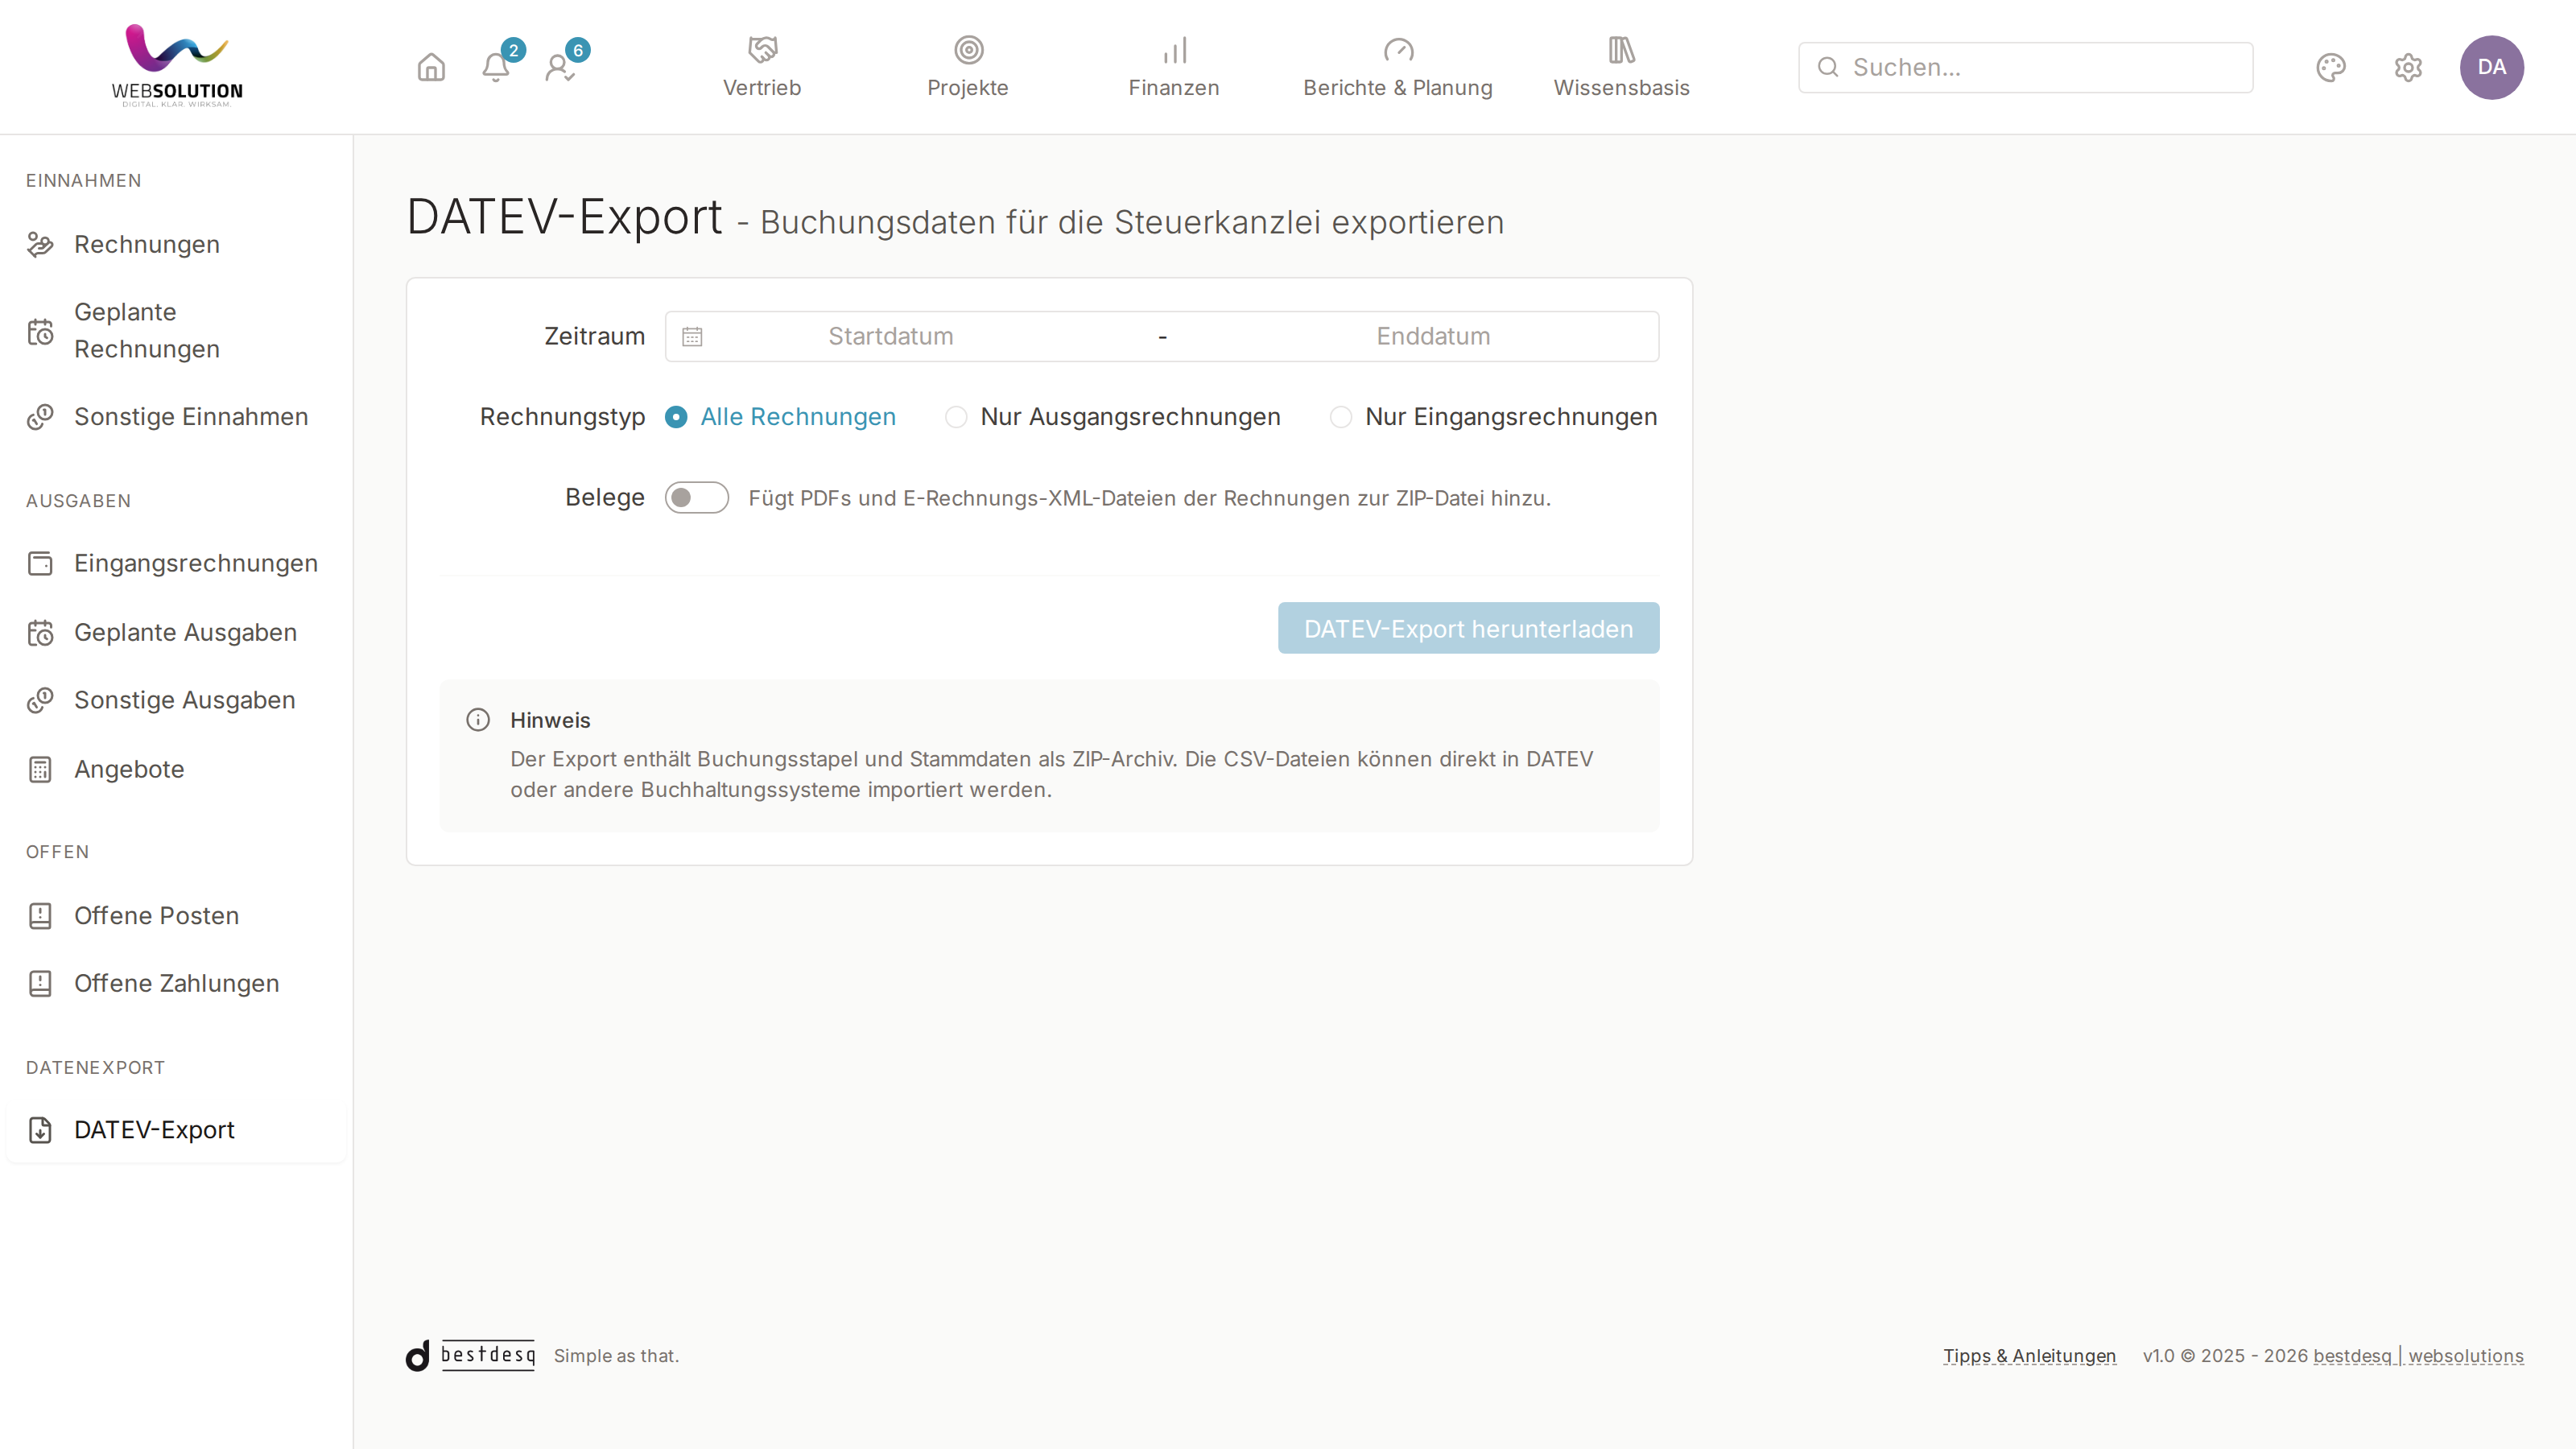Open the Projekte menu
Viewport: 2576px width, 1449px height.
tap(968, 67)
